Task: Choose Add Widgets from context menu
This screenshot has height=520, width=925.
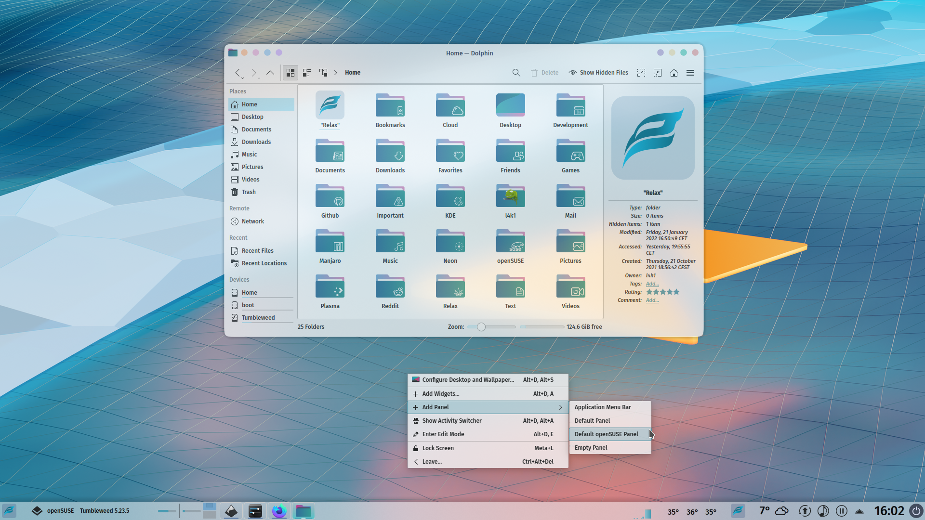Action: [x=488, y=394]
